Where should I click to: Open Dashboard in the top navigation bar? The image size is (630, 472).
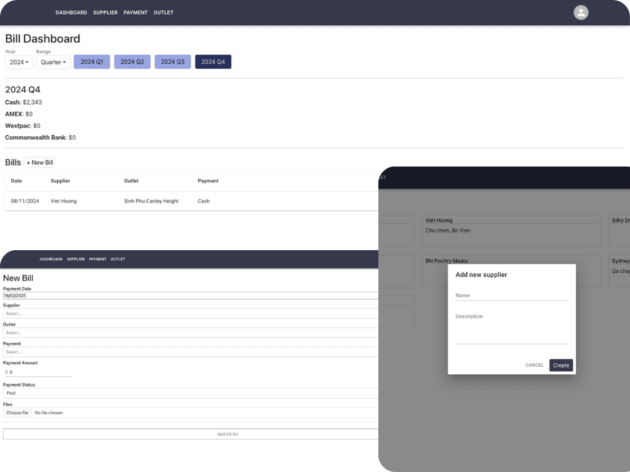pyautogui.click(x=71, y=12)
